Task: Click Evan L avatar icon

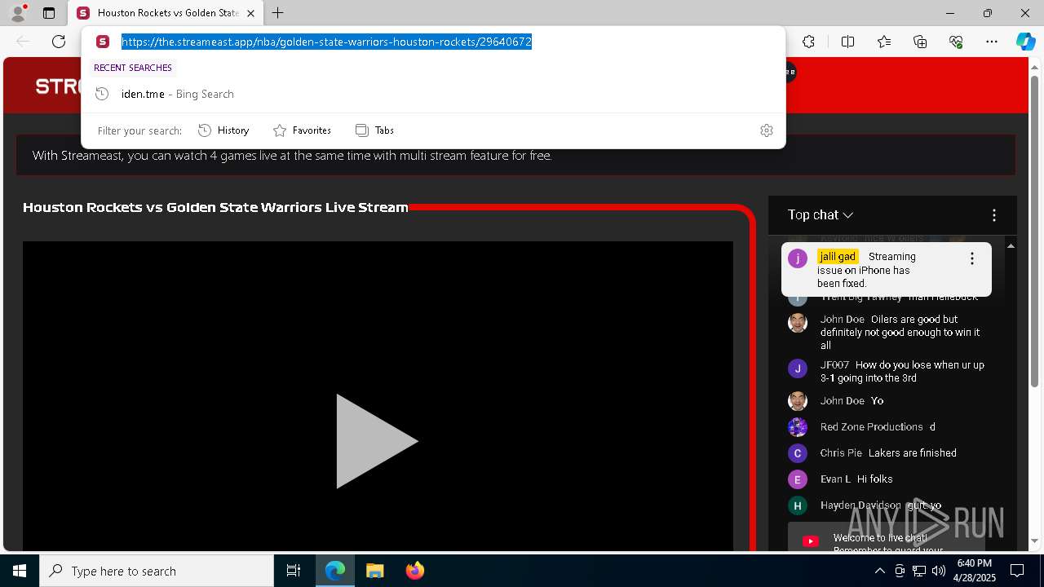Action: click(x=797, y=479)
